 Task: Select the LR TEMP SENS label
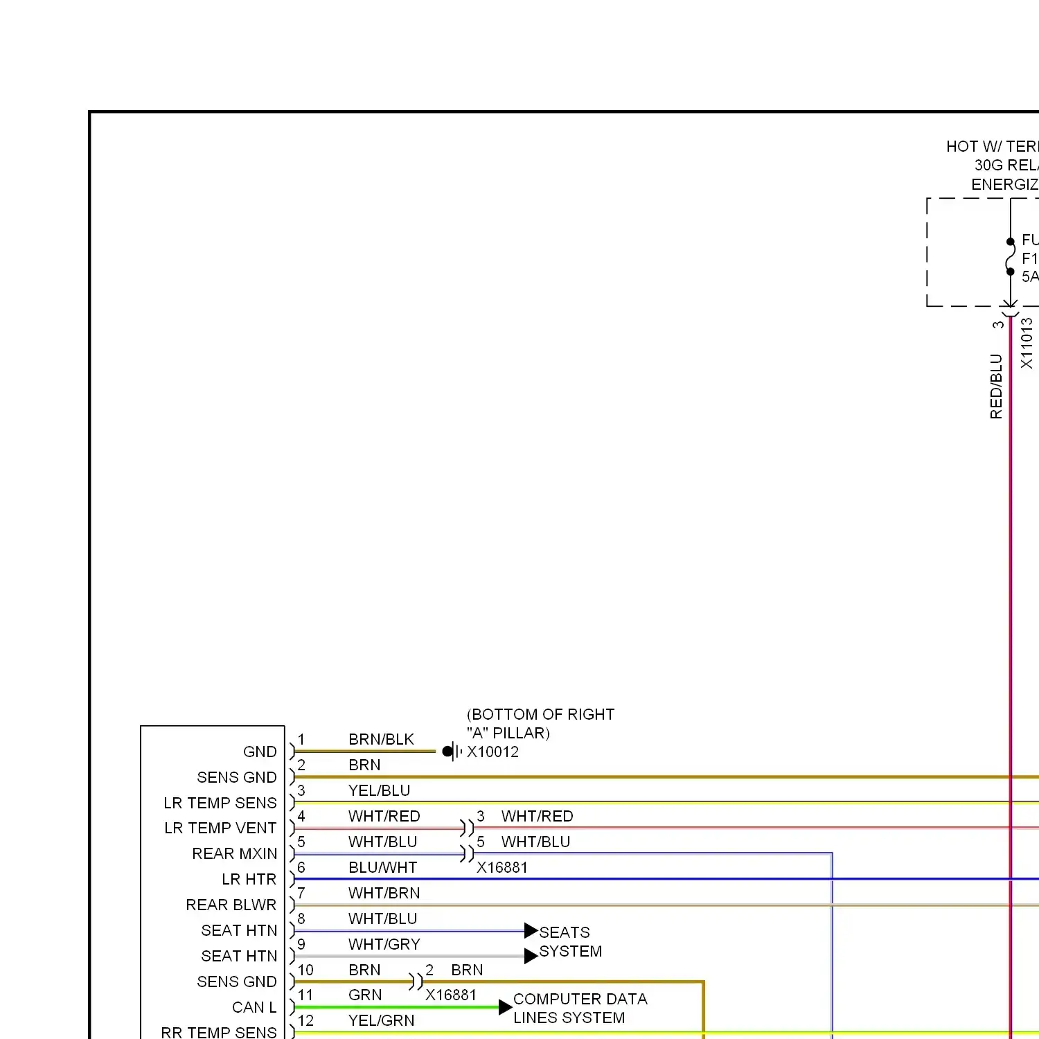[220, 803]
